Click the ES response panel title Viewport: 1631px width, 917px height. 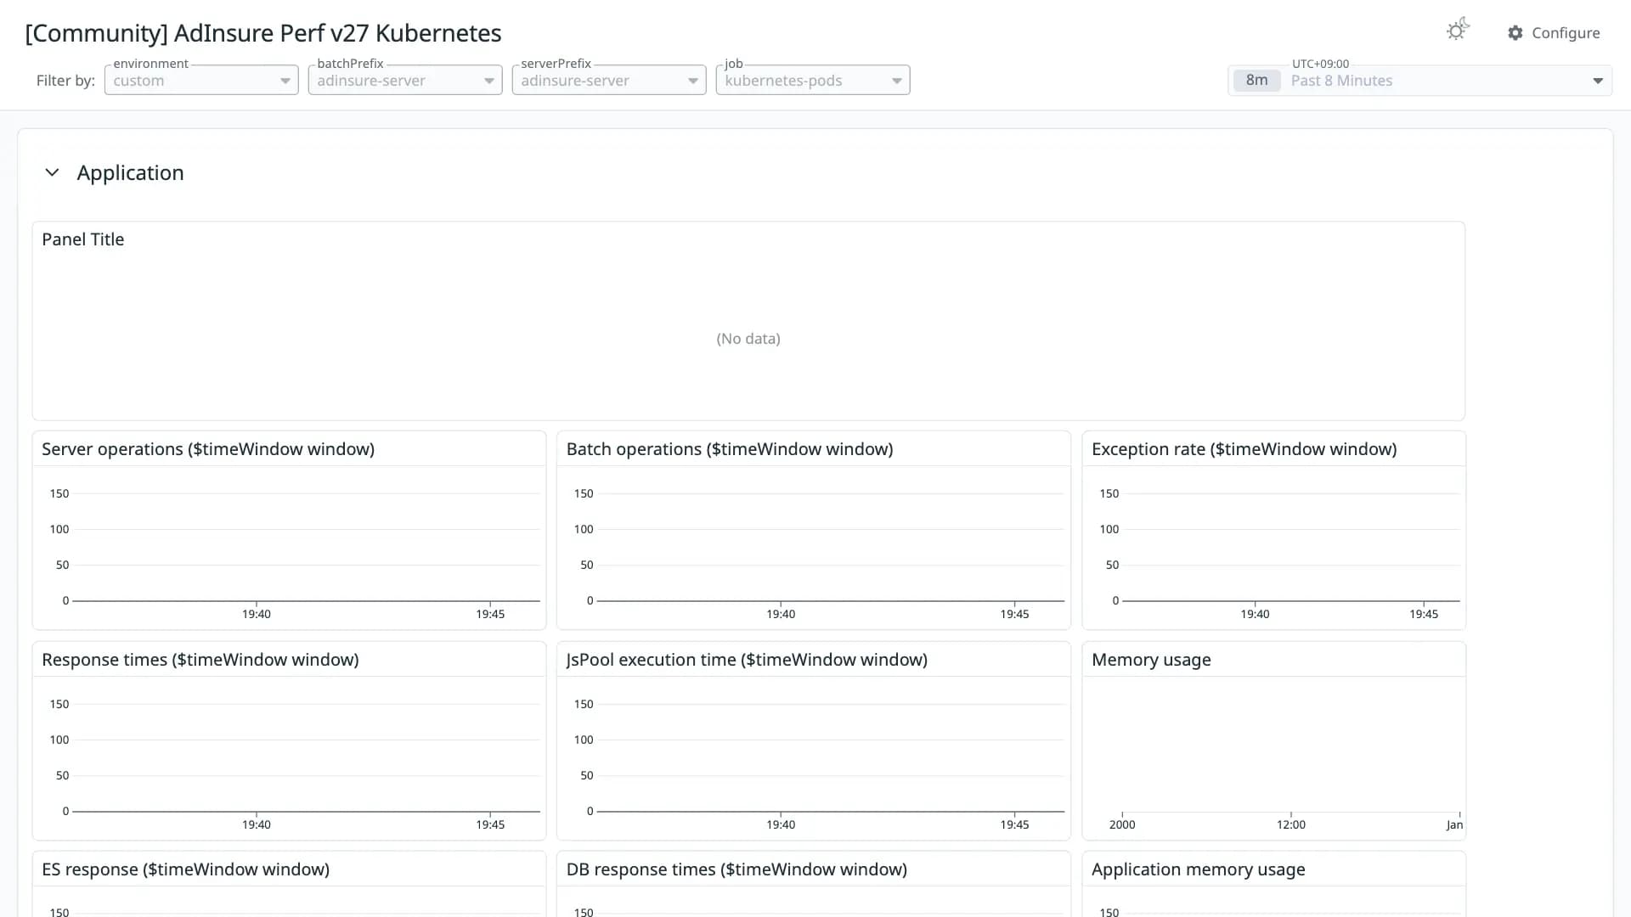click(185, 869)
